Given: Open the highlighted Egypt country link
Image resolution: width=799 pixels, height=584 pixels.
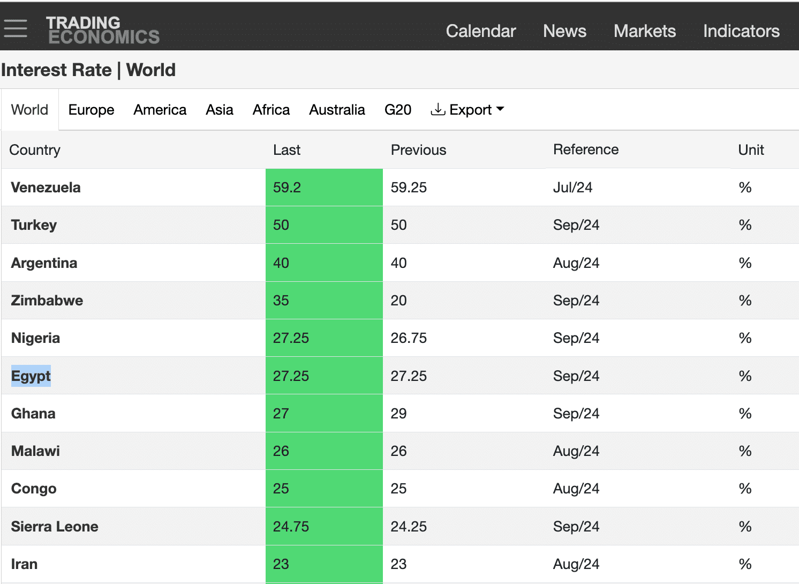Looking at the screenshot, I should 31,376.
